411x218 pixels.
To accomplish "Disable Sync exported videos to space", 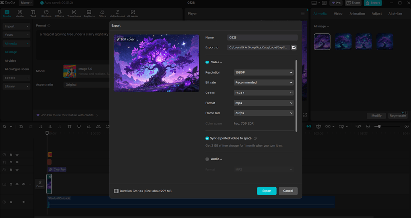I will click(207, 138).
